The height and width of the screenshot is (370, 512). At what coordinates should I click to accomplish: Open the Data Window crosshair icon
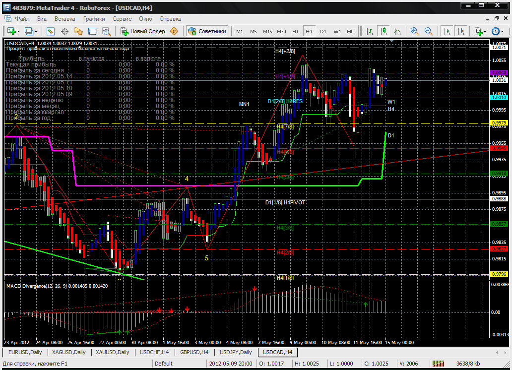click(x=64, y=31)
